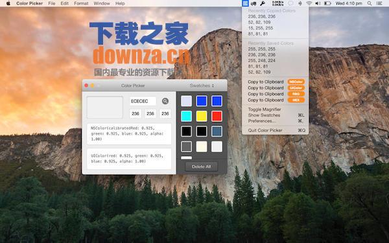The image size is (389, 243).
Task: Click the blue value field under magnifier icon
Action: click(x=165, y=113)
